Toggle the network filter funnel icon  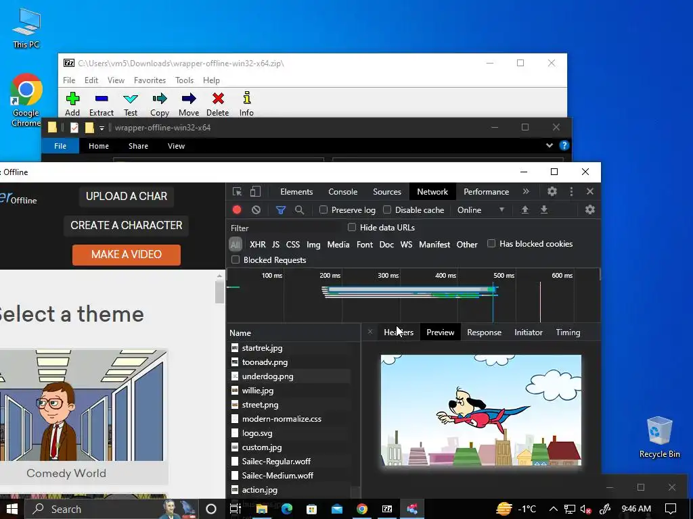(281, 210)
